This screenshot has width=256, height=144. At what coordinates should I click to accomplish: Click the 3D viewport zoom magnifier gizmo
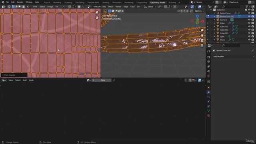coord(202,30)
